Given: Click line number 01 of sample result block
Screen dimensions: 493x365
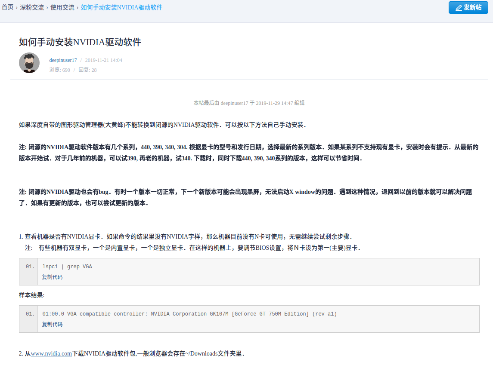Looking at the screenshot, I should pos(30,314).
